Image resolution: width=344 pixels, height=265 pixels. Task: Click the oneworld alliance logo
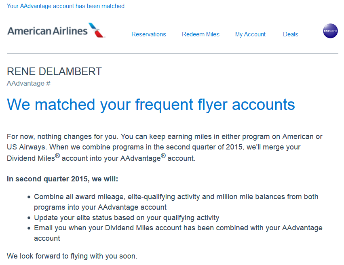330,31
